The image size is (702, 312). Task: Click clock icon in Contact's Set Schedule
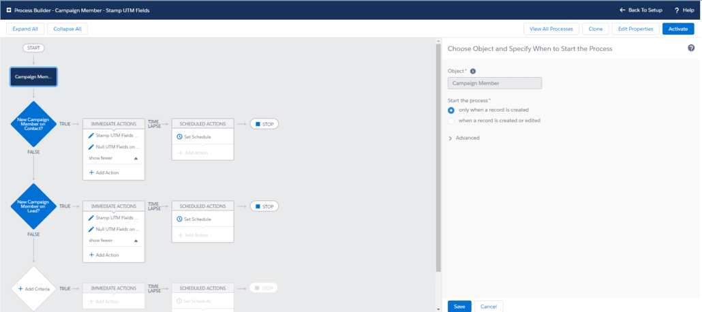(x=179, y=137)
